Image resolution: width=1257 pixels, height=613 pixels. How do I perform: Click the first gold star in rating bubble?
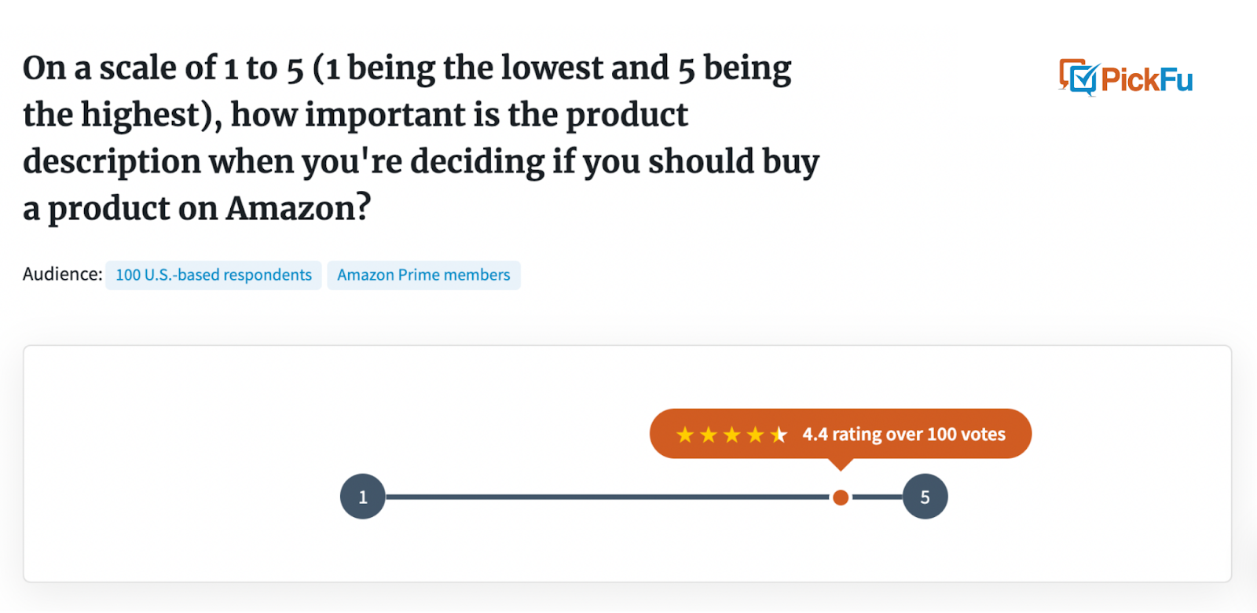[x=685, y=435]
